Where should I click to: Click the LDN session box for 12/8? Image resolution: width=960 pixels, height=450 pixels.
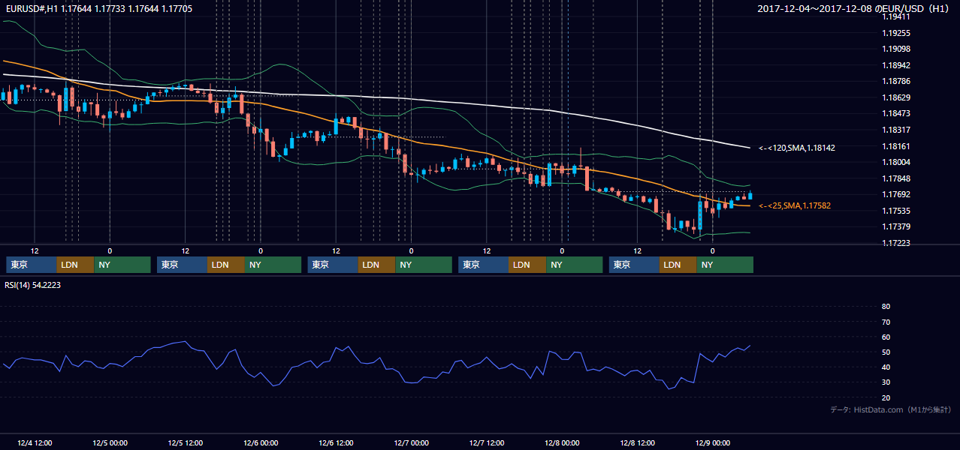pos(678,265)
